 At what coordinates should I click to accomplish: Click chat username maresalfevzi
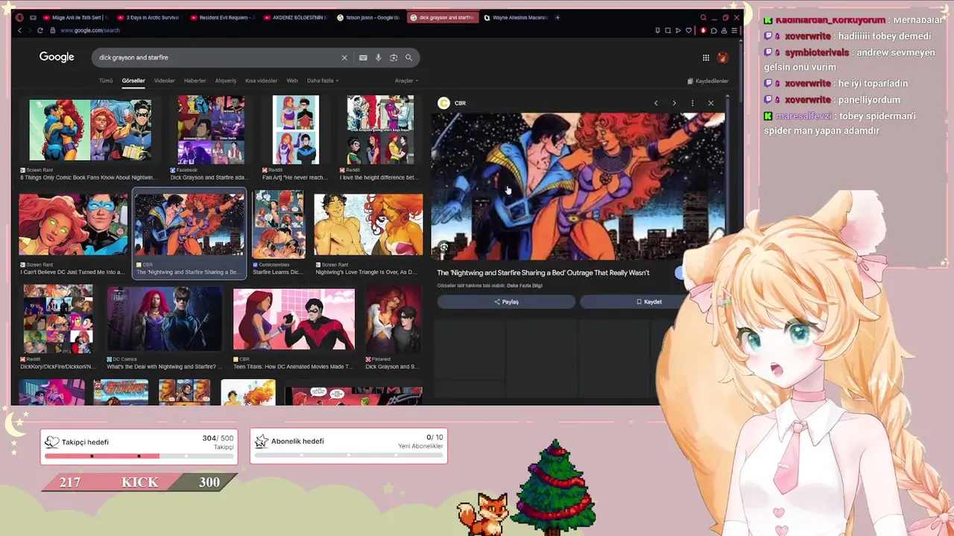804,116
